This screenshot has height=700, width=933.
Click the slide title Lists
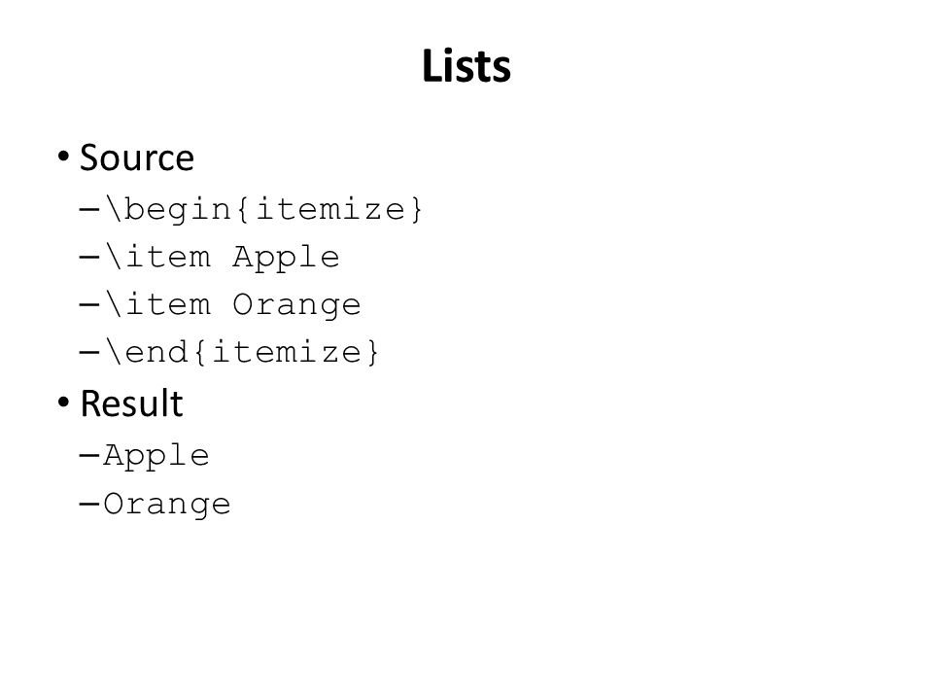[466, 65]
